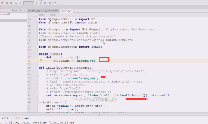This screenshot has width=208, height=124.
Task: Show intention actions lightbulb on line 28
Action: (41, 61)
